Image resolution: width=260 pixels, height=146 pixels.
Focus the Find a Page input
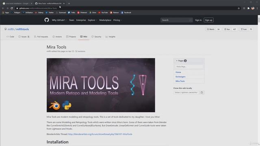pos(189,67)
